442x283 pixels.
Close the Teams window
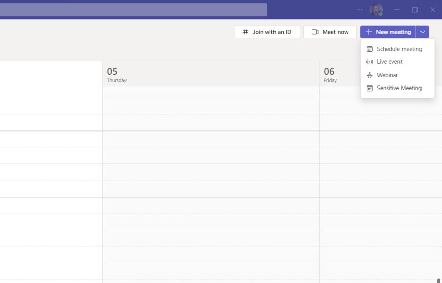coord(433,10)
